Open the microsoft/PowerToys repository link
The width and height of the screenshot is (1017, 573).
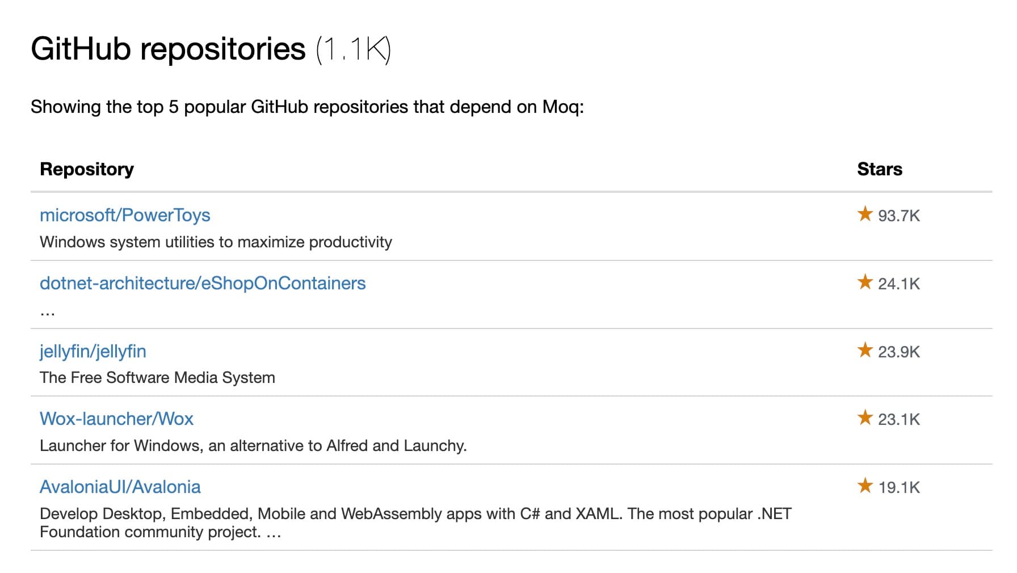tap(125, 215)
